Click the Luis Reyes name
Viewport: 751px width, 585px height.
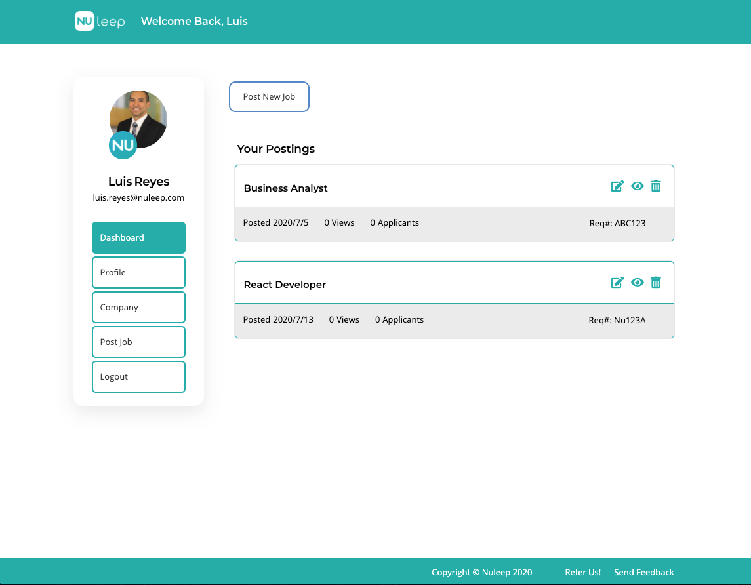[x=138, y=182]
